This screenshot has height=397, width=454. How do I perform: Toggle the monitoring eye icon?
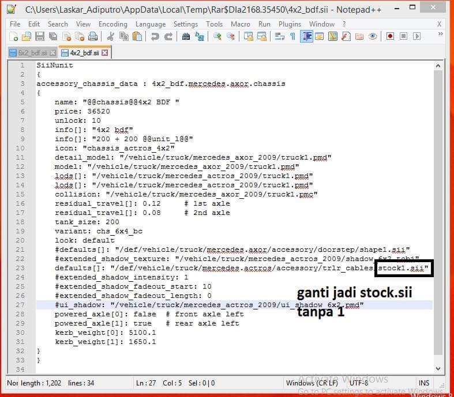tap(373, 36)
